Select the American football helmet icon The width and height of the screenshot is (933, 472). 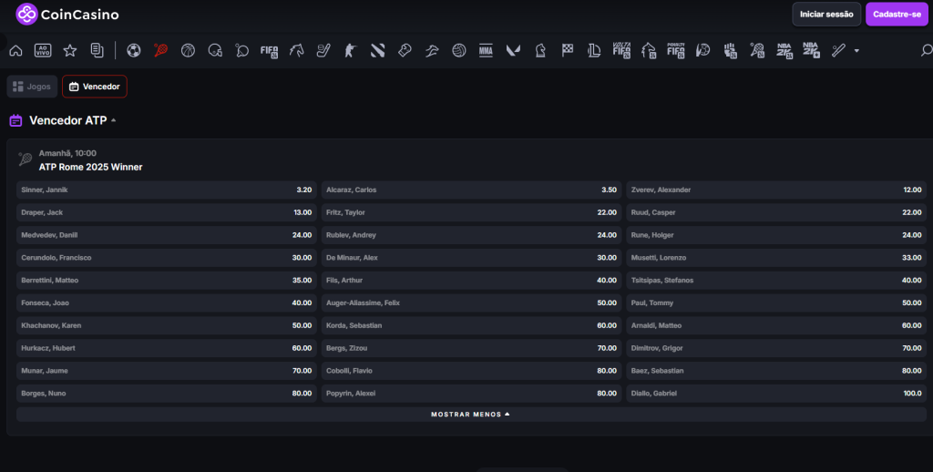pos(215,51)
